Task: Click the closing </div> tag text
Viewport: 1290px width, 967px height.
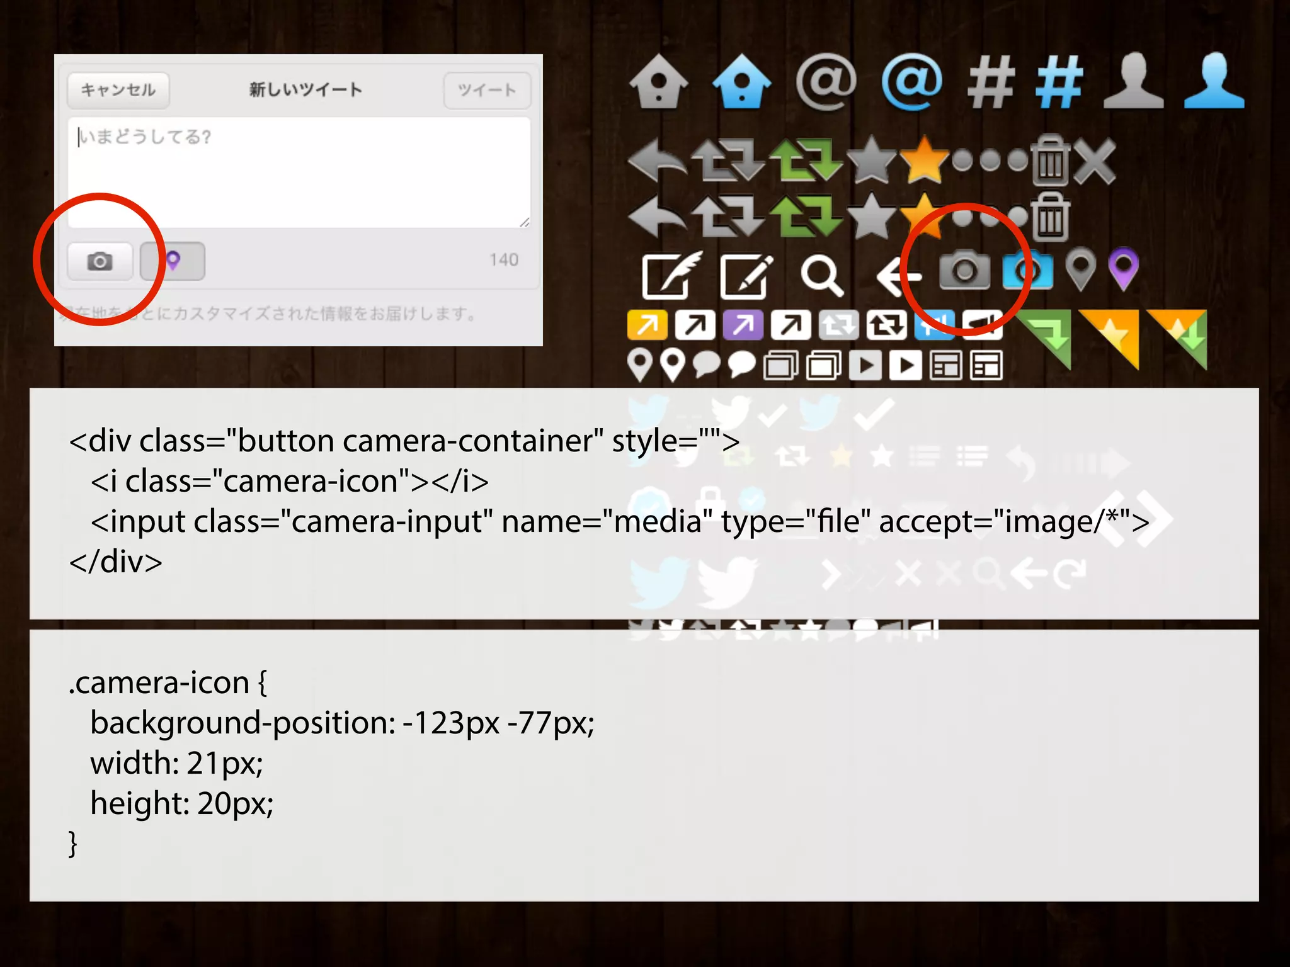Action: tap(116, 562)
